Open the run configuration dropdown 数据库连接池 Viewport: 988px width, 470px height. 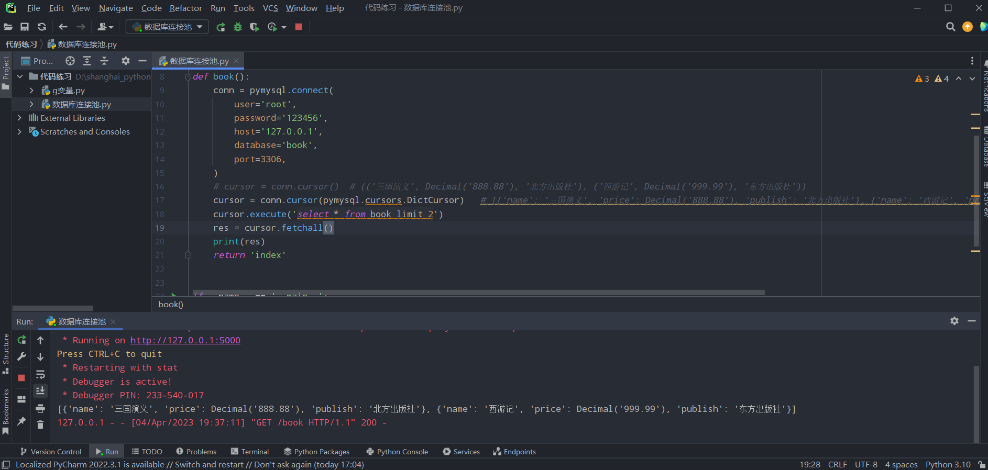click(x=167, y=27)
